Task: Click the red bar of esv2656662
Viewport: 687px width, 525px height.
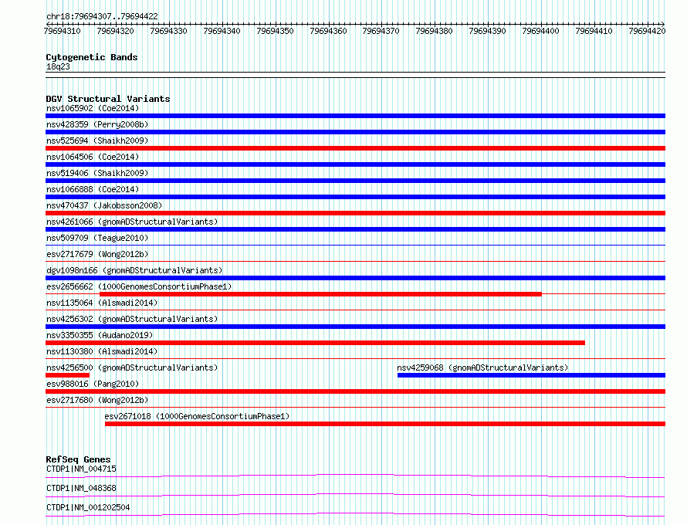Action: (x=320, y=294)
